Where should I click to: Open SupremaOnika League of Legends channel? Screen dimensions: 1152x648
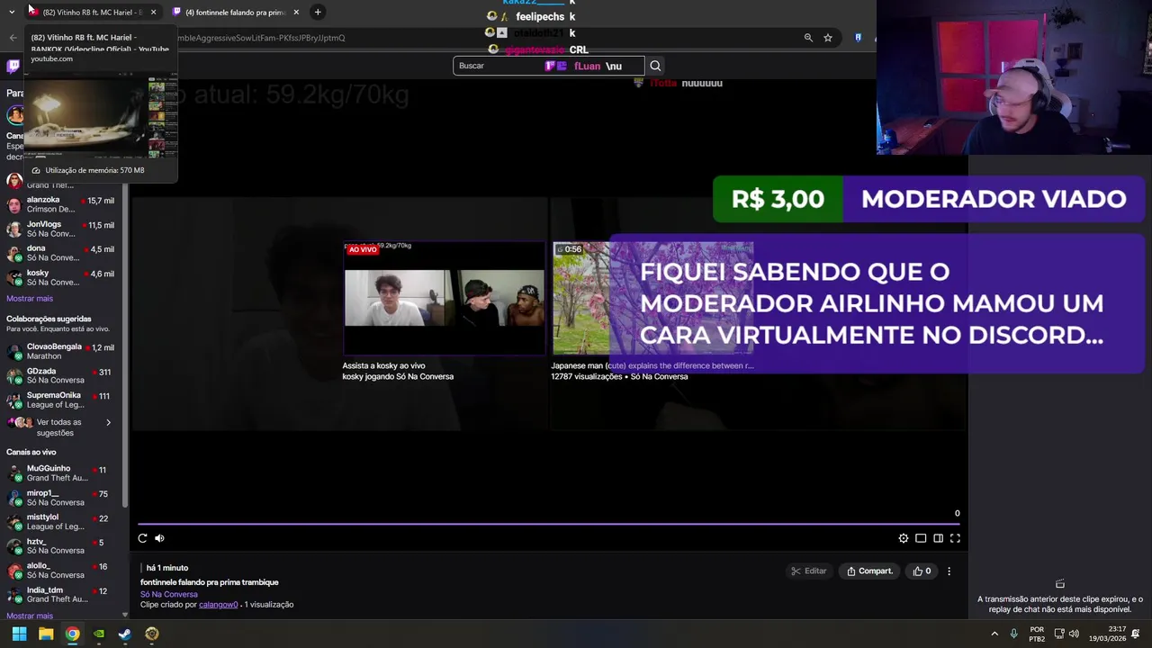[63, 400]
